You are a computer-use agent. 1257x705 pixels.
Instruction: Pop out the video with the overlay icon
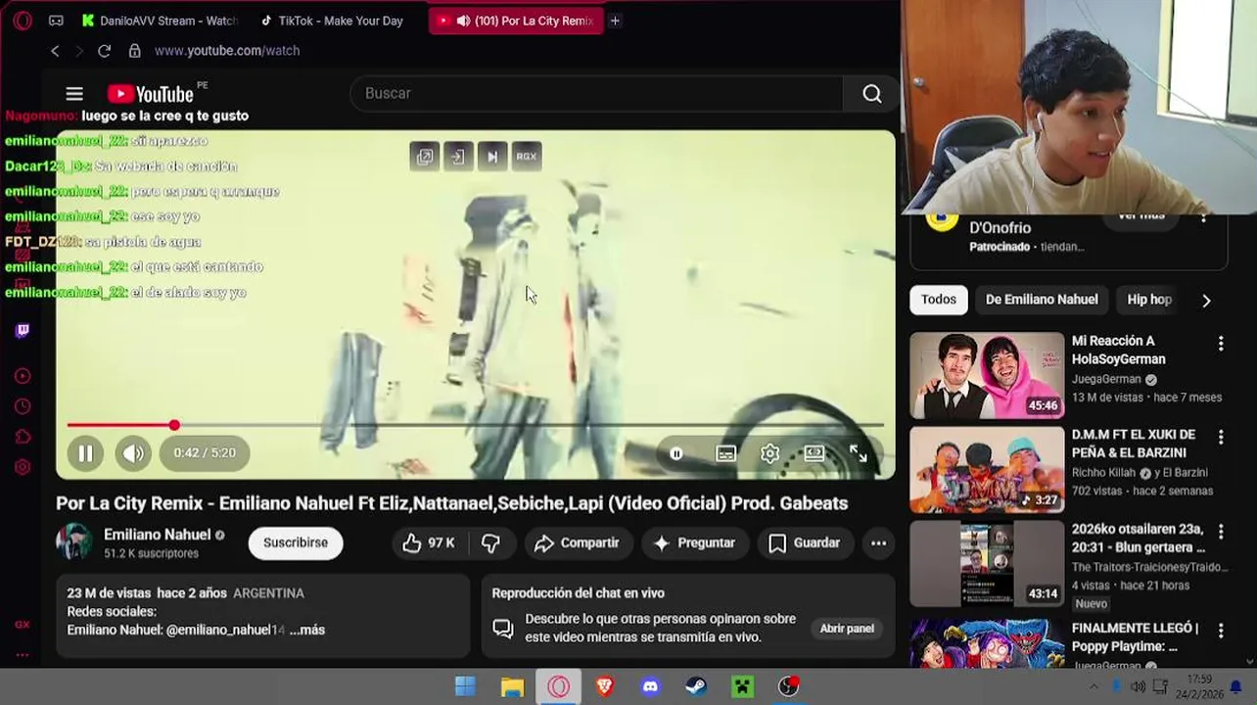pyautogui.click(x=425, y=157)
